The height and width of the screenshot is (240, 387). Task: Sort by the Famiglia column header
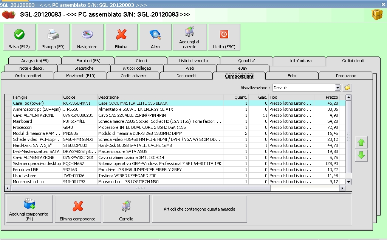pyautogui.click(x=37, y=97)
